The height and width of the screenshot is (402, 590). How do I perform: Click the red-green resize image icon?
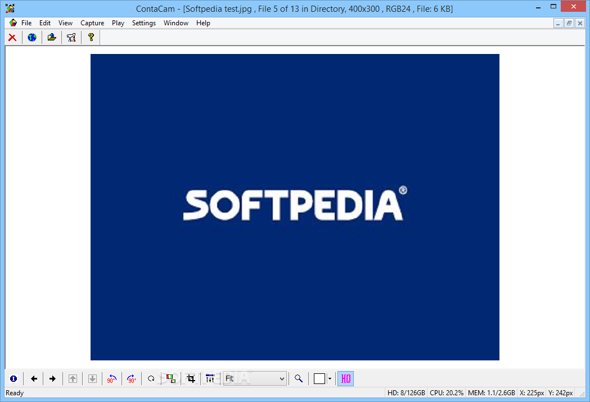coord(171,379)
